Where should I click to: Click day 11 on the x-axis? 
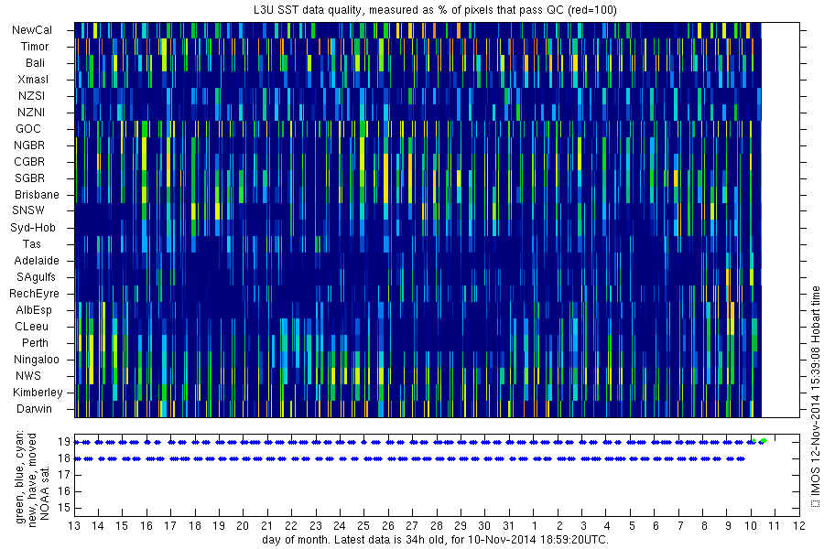(775, 526)
